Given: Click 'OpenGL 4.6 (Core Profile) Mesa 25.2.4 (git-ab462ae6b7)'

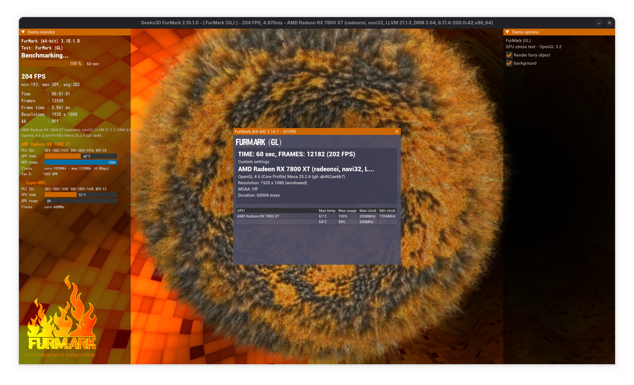Looking at the screenshot, I should click(292, 176).
